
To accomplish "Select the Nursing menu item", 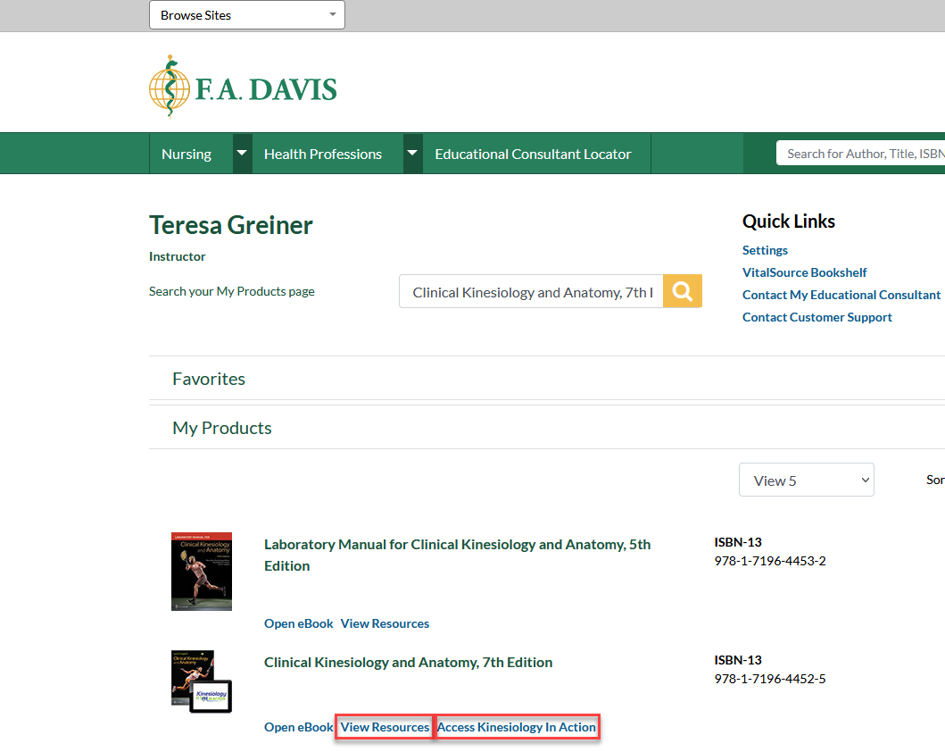I will (x=187, y=153).
